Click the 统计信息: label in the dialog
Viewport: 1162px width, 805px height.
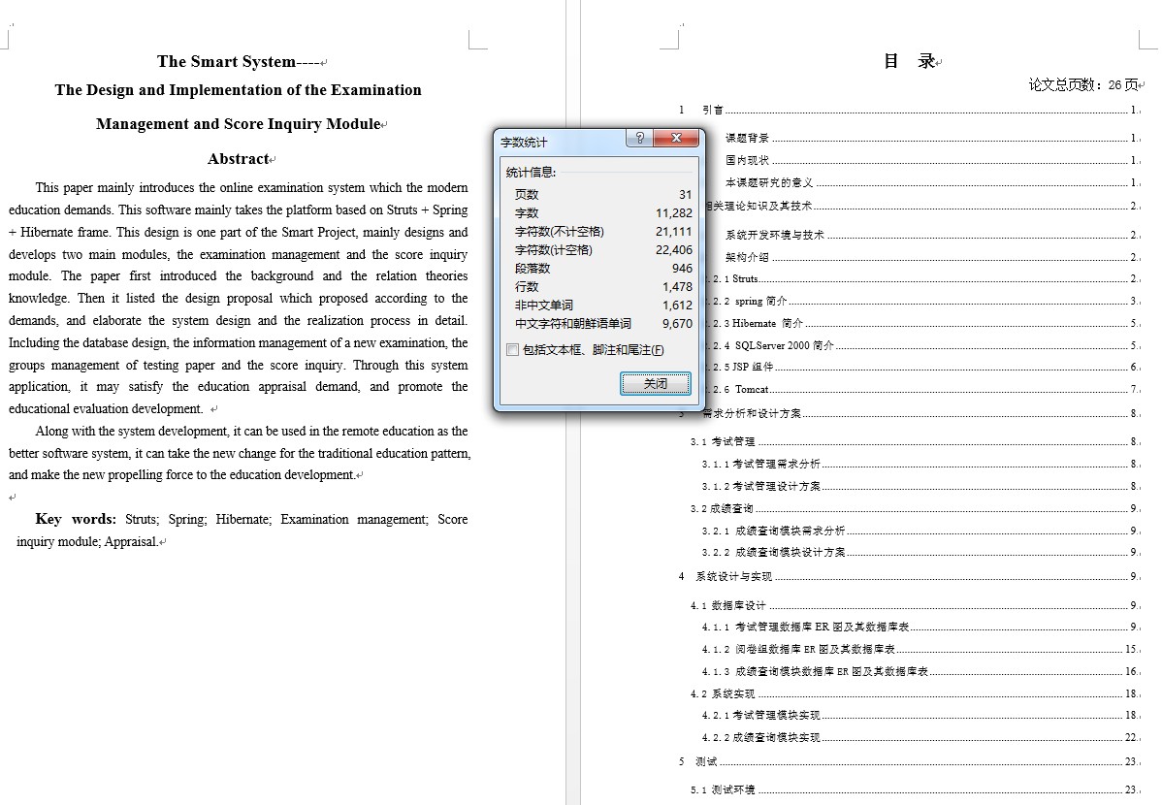(531, 172)
